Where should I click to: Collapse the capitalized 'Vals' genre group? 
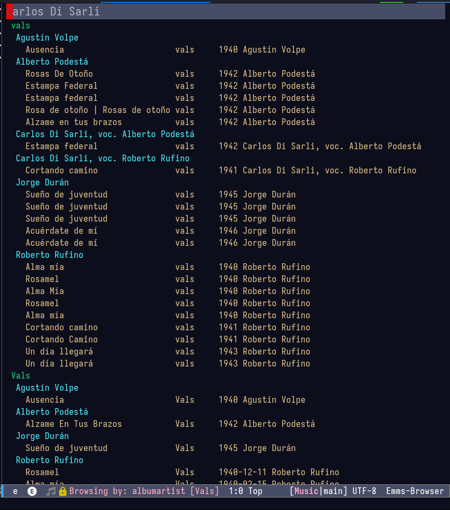click(21, 376)
